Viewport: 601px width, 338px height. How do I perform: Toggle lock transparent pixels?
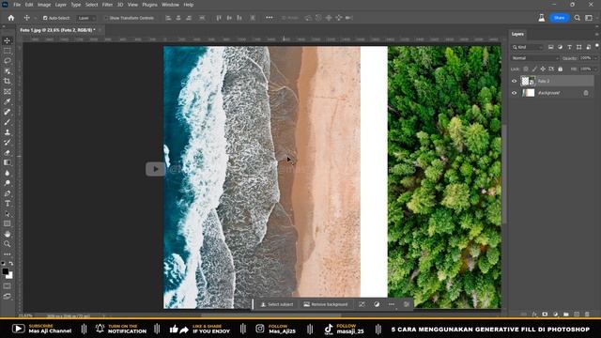(526, 69)
